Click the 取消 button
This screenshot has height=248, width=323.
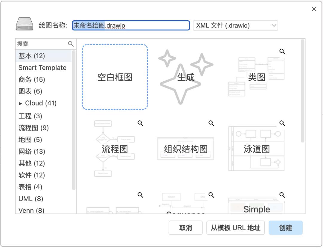pyautogui.click(x=185, y=228)
